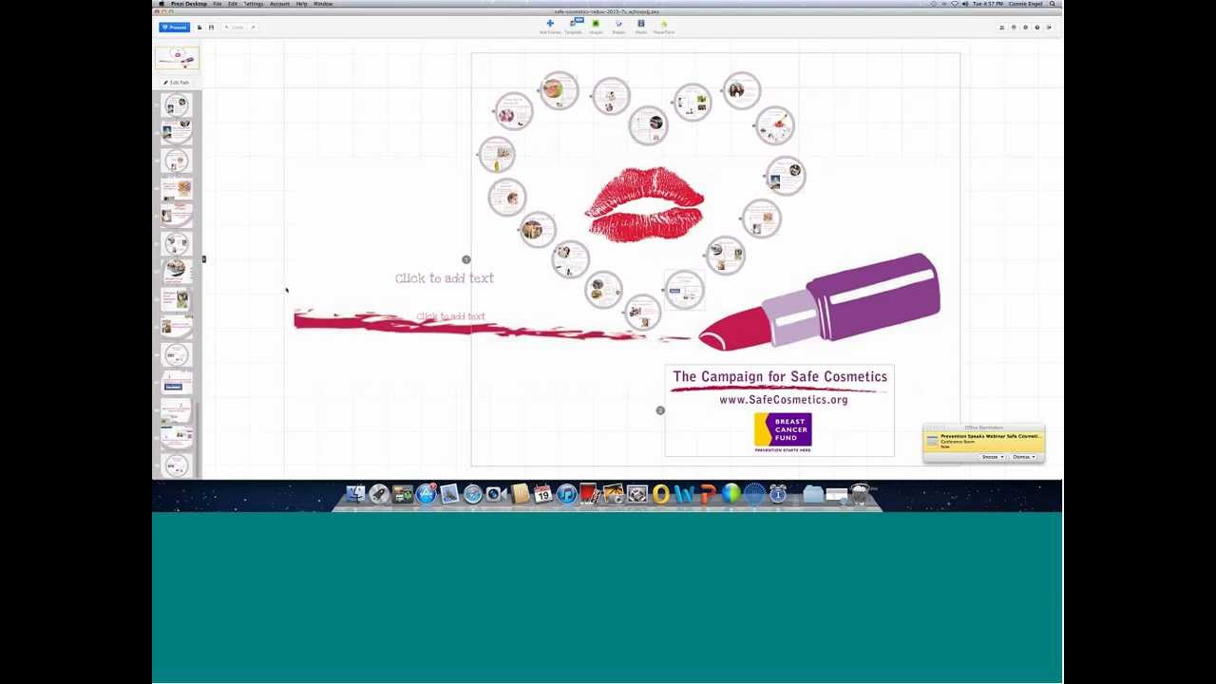1216x684 pixels.
Task: Click the Prevention Speaks Webinar reminder entry
Action: coord(984,441)
